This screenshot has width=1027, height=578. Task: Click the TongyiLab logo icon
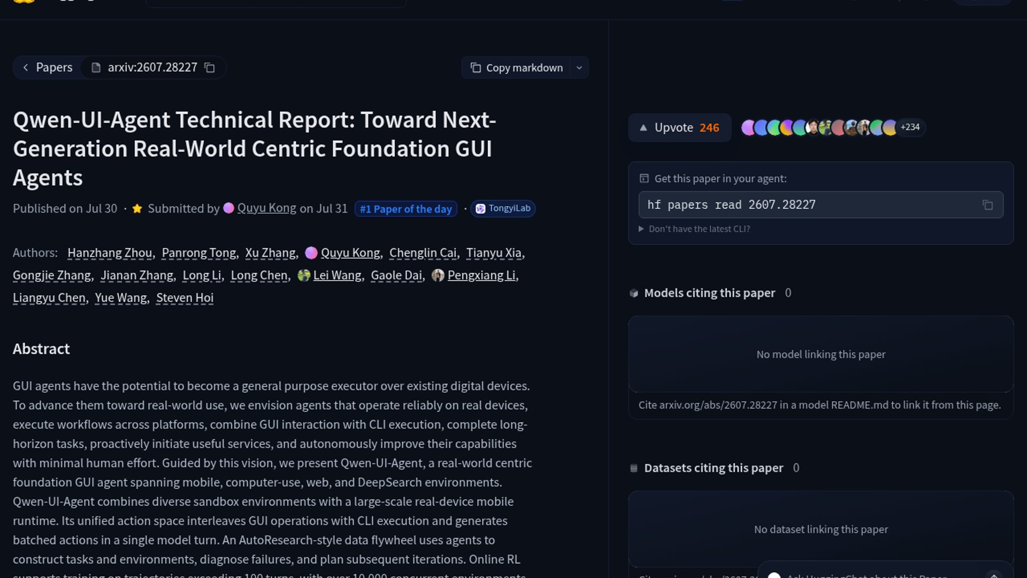pos(480,209)
